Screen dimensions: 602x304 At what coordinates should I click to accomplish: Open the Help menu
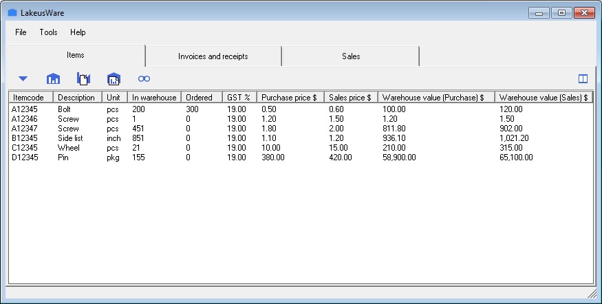point(78,32)
